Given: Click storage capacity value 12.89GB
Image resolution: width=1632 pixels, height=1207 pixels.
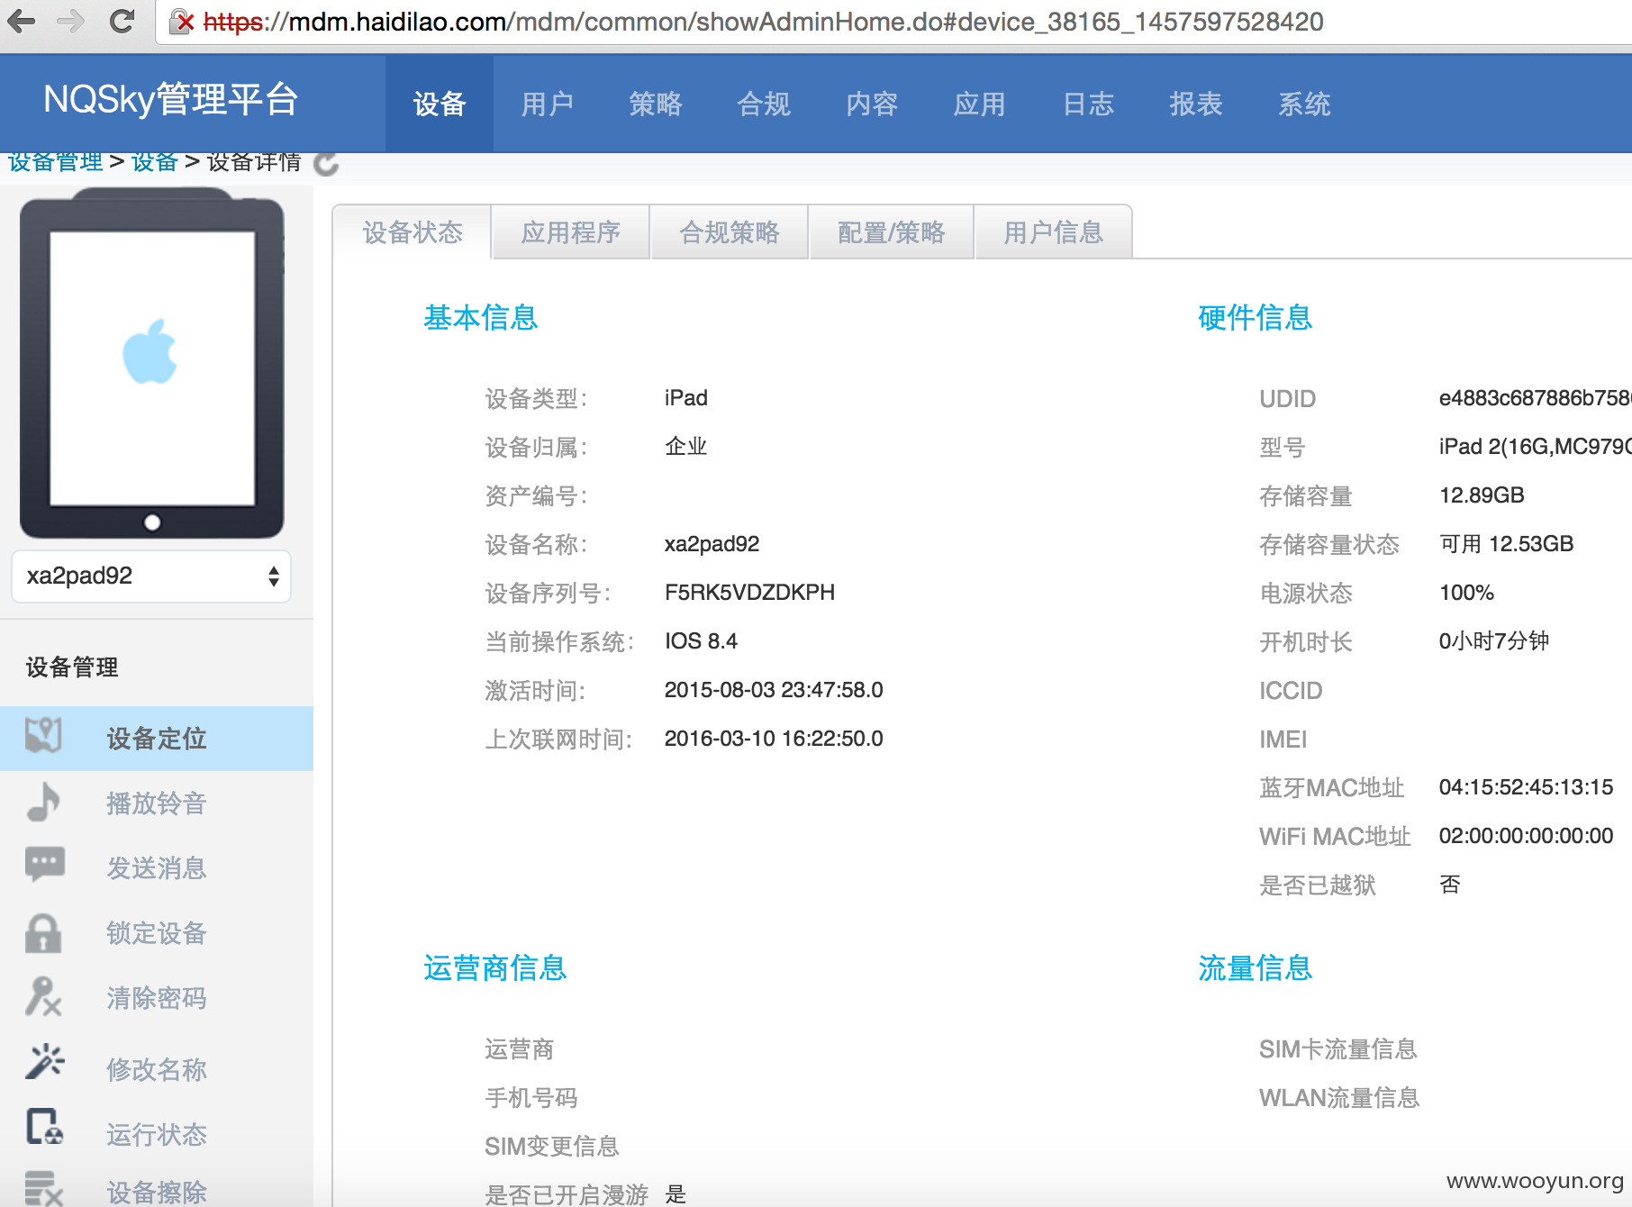Looking at the screenshot, I should coord(1482,495).
